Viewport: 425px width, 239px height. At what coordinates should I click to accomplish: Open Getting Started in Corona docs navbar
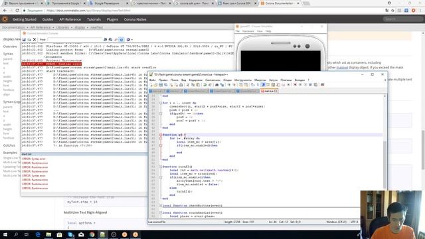[25, 19]
